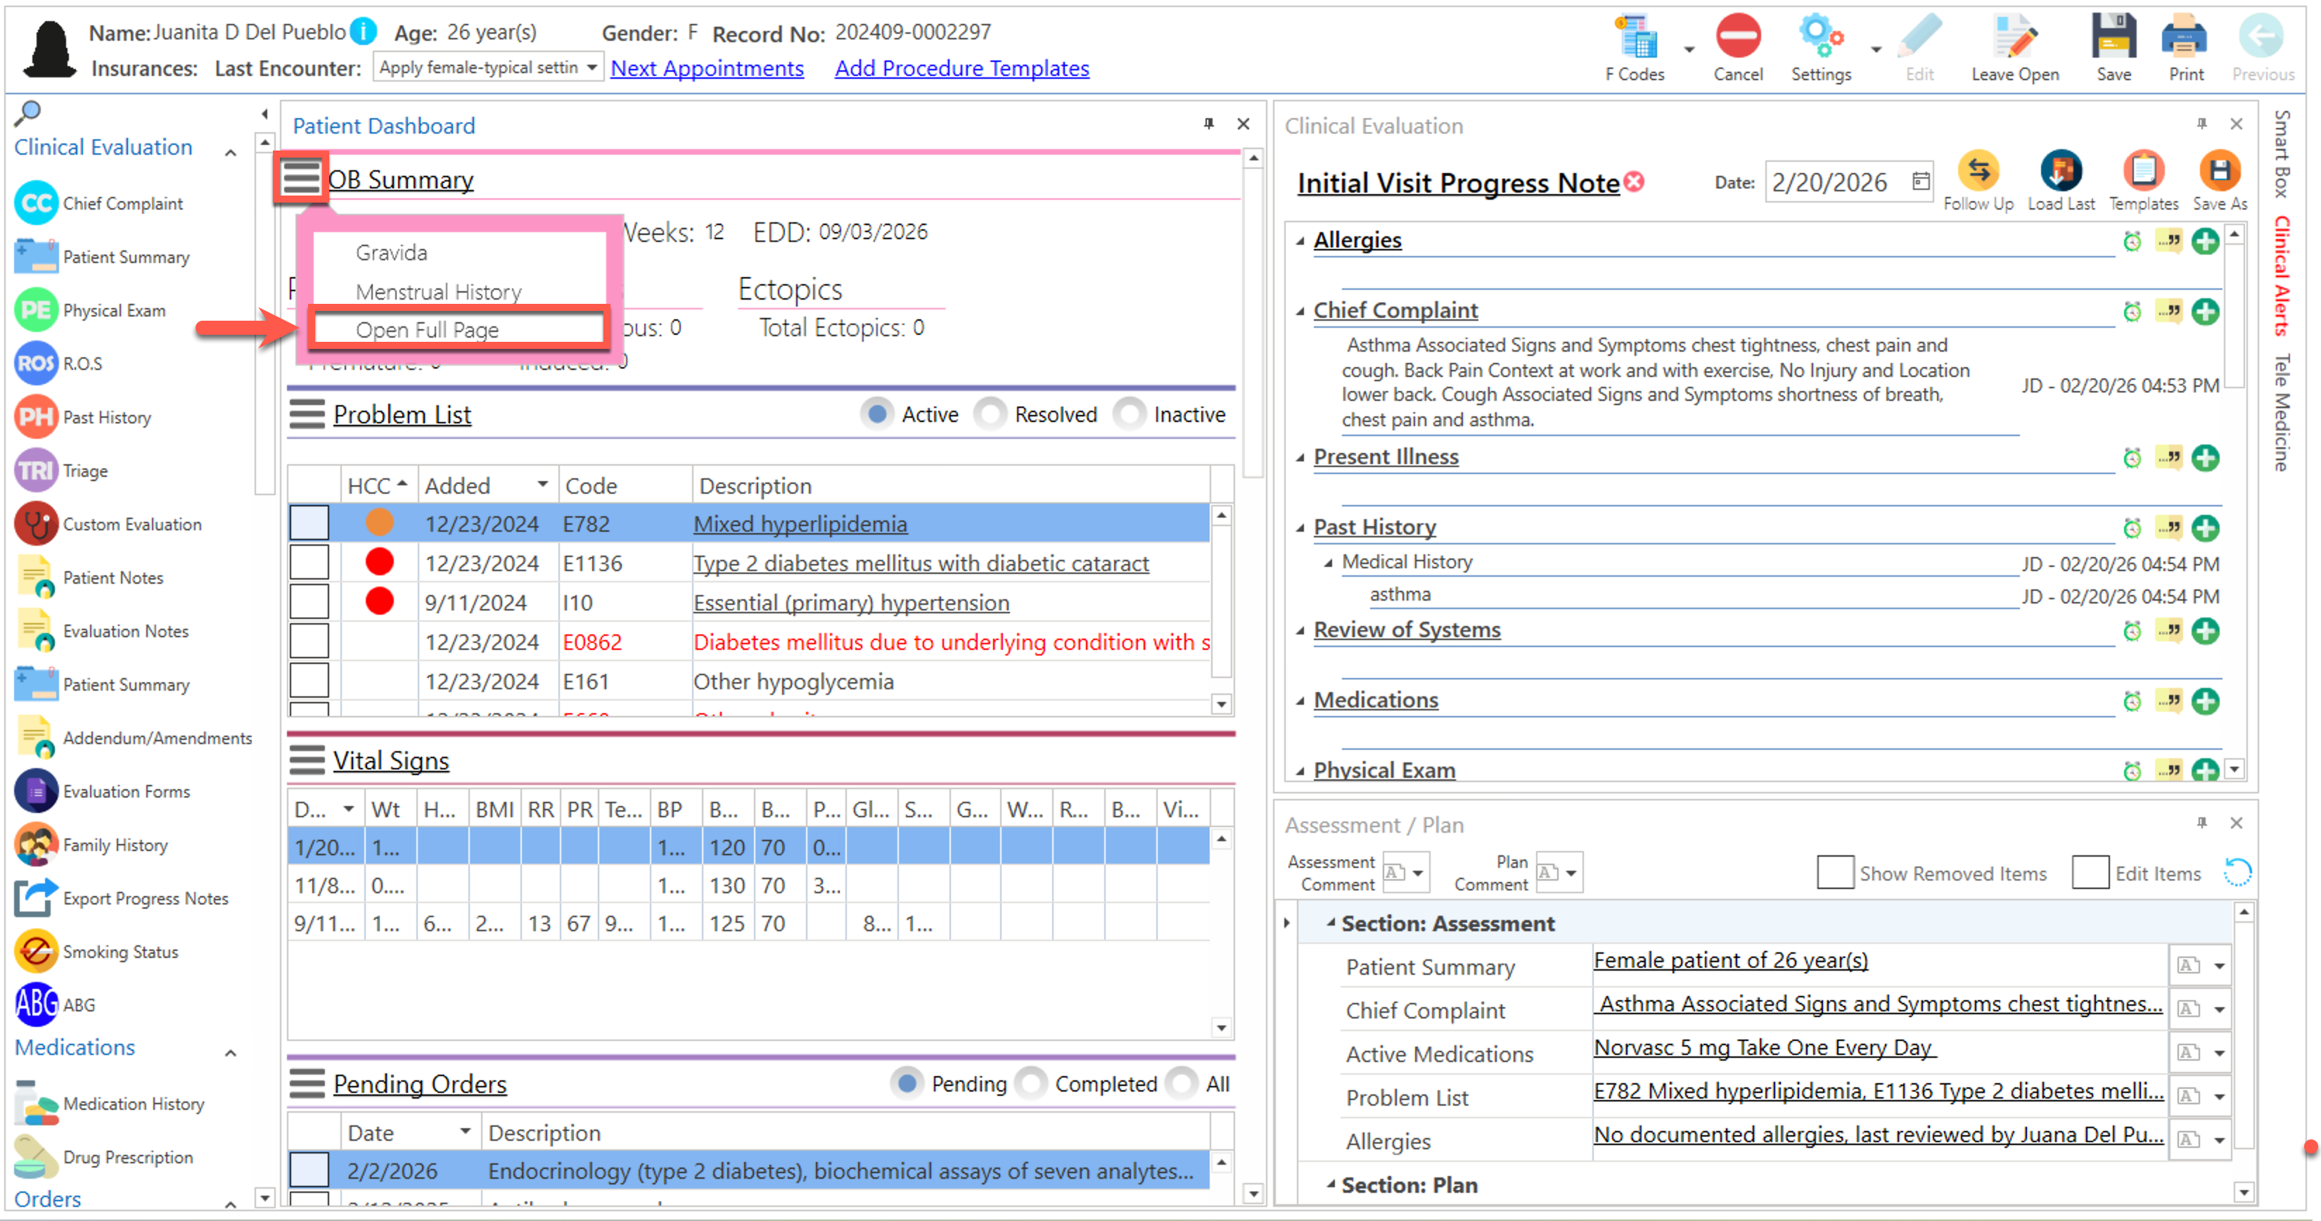This screenshot has width=2321, height=1221.
Task: Click the patient info icon beside the name
Action: (363, 32)
